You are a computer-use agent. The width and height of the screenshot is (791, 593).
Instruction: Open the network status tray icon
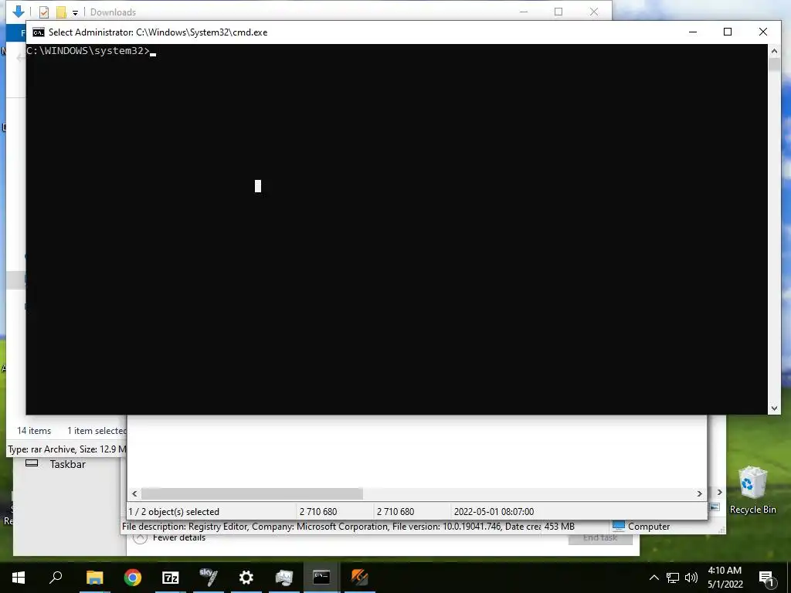point(673,578)
